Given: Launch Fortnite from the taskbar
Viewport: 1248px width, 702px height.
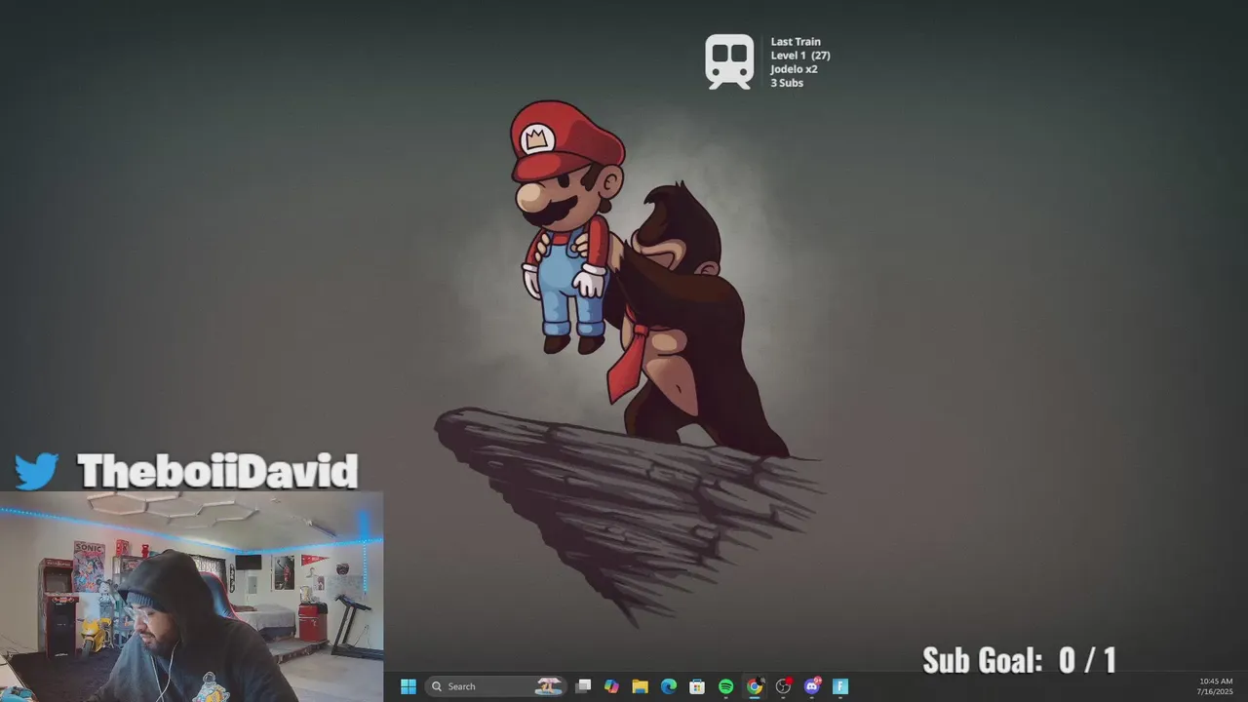Looking at the screenshot, I should [840, 686].
